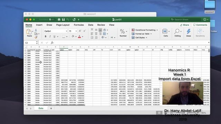
Task: Expand the Paste options arrow
Action: coord(32,31)
